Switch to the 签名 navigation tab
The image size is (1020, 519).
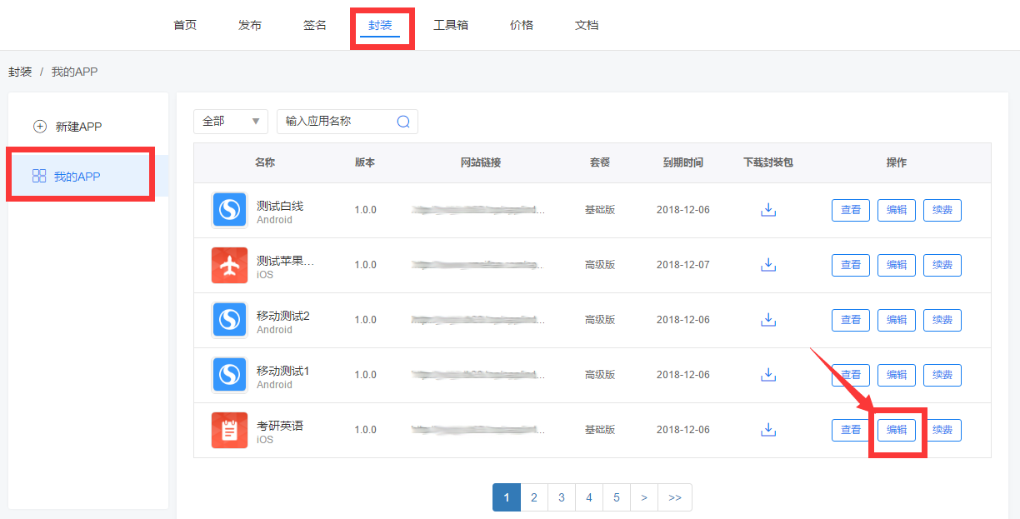(x=315, y=25)
